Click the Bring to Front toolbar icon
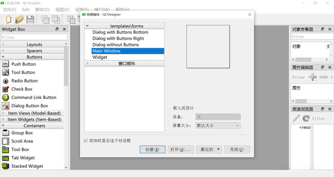Viewport: 334px width, 177px height. click(56, 19)
